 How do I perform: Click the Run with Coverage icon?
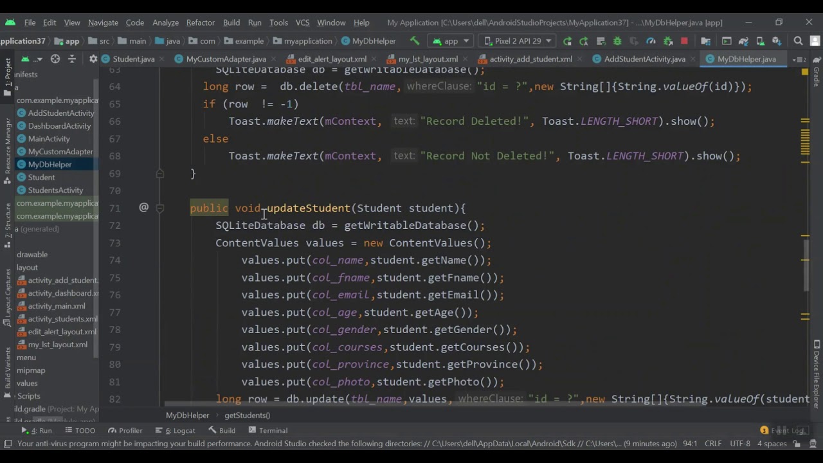point(634,41)
